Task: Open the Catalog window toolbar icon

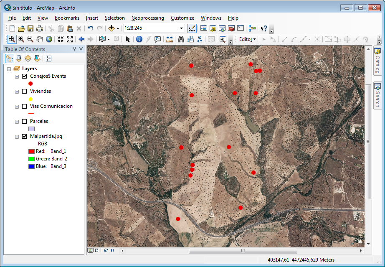Action: click(x=213, y=28)
